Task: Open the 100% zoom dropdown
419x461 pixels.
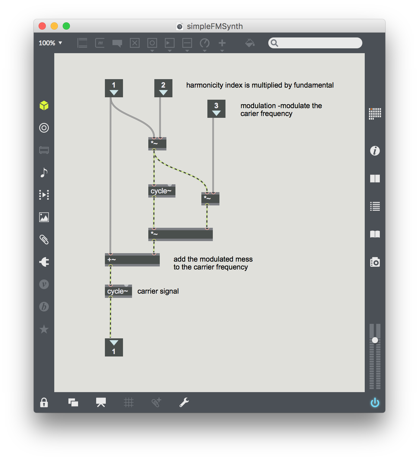Action: (x=50, y=43)
